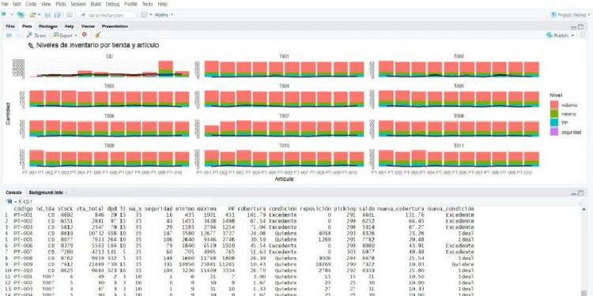This screenshot has width=593, height=296.
Task: Open the Help menu
Action: click(x=162, y=4)
